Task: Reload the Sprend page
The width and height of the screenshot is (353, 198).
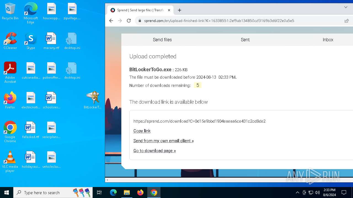Action: pos(129,21)
